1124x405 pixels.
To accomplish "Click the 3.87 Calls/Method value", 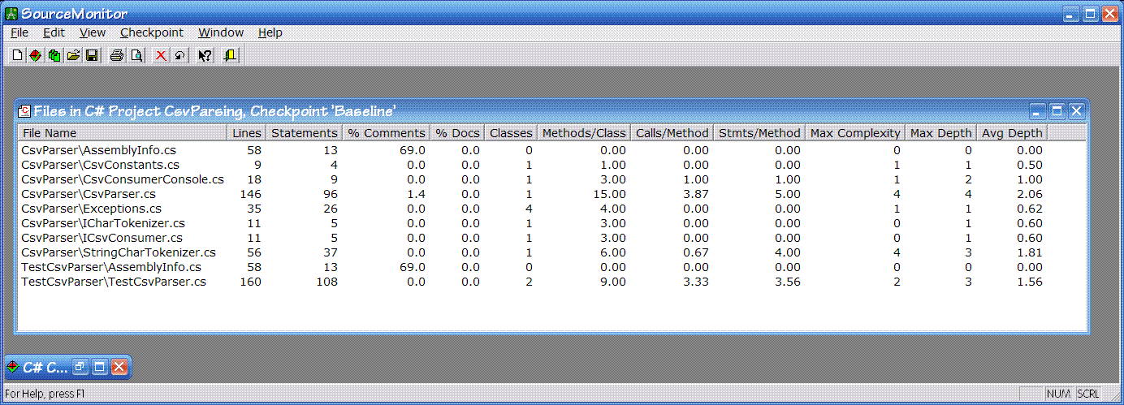I will [696, 194].
